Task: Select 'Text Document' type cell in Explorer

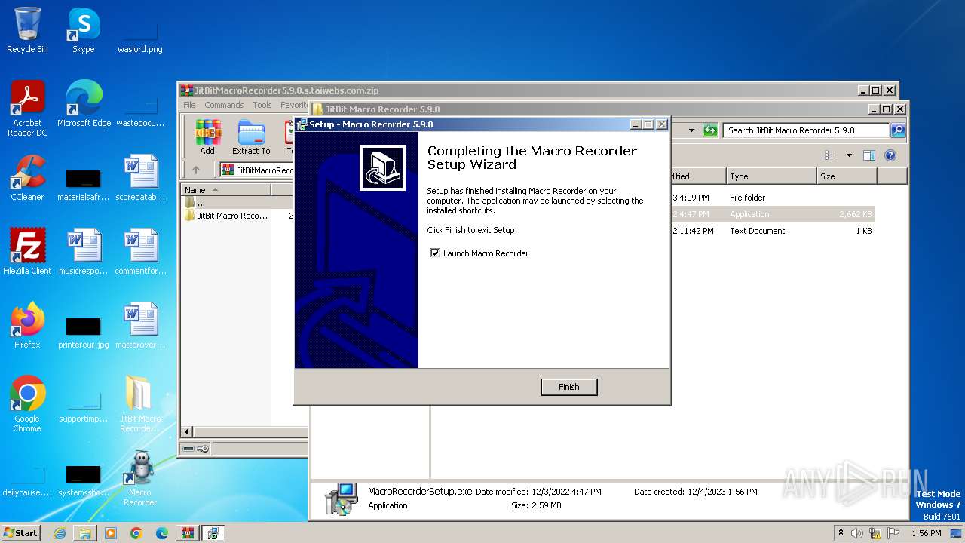Action: point(758,231)
